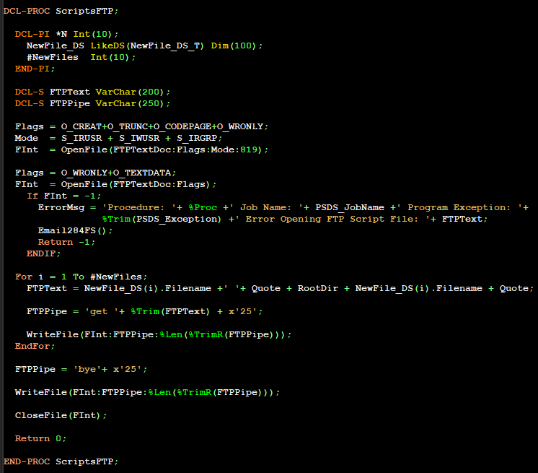Click the 'O_CREAT+O_TRUNC+O_CODEPAGE+O_WRONLY;' flags expression

point(164,126)
